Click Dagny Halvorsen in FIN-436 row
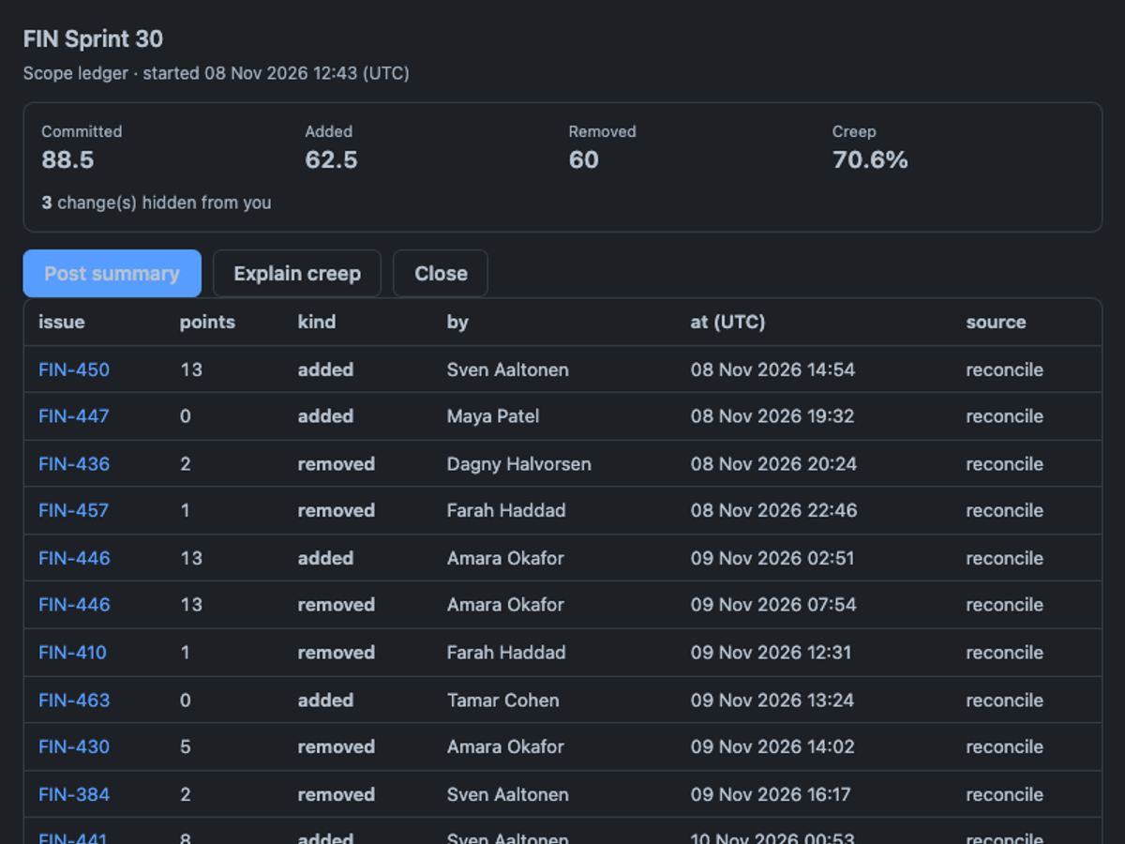 519,464
